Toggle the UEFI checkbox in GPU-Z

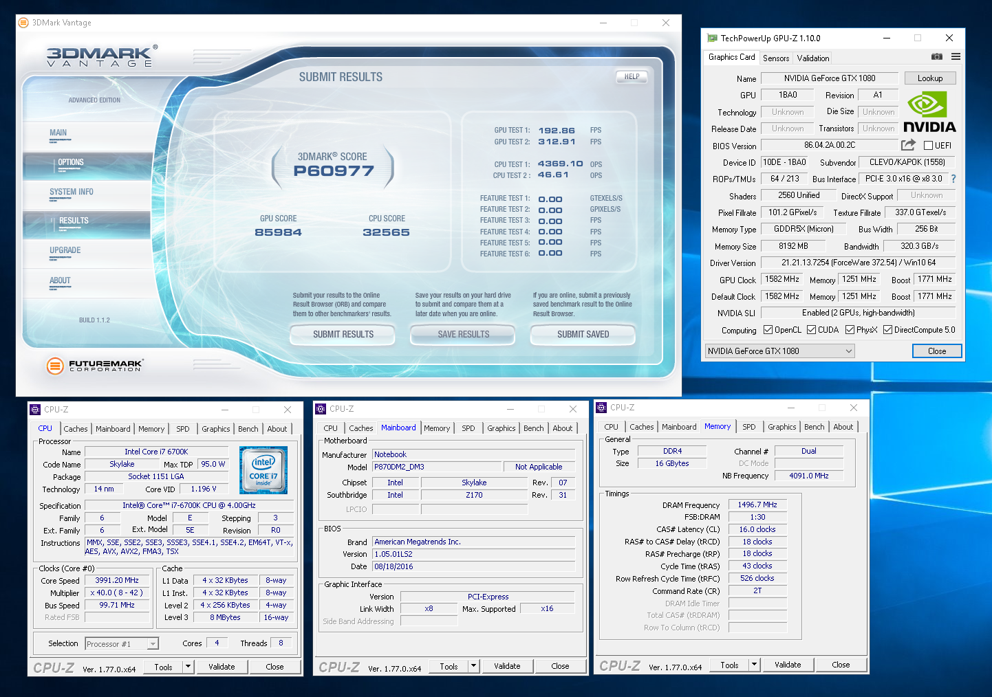point(928,146)
